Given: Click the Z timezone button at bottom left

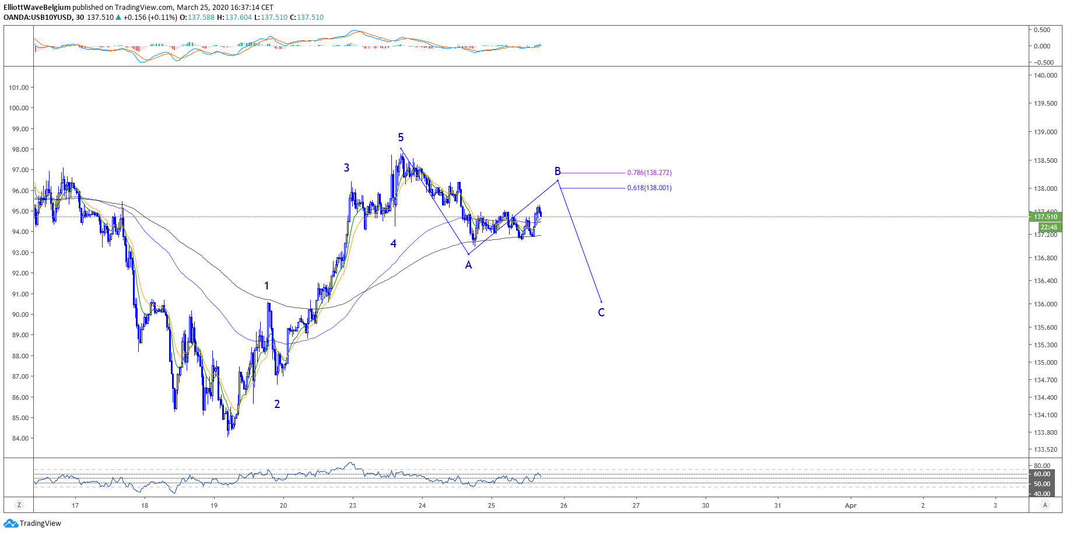Looking at the screenshot, I should tap(19, 505).
